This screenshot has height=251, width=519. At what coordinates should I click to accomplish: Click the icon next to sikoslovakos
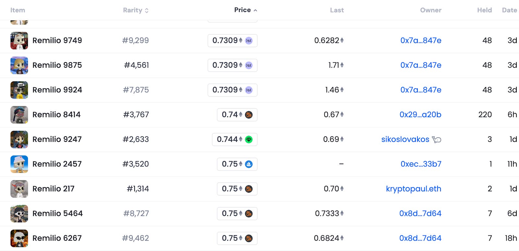tap(437, 140)
